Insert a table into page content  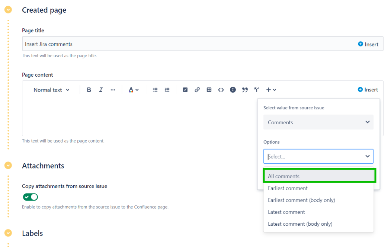coord(209,90)
